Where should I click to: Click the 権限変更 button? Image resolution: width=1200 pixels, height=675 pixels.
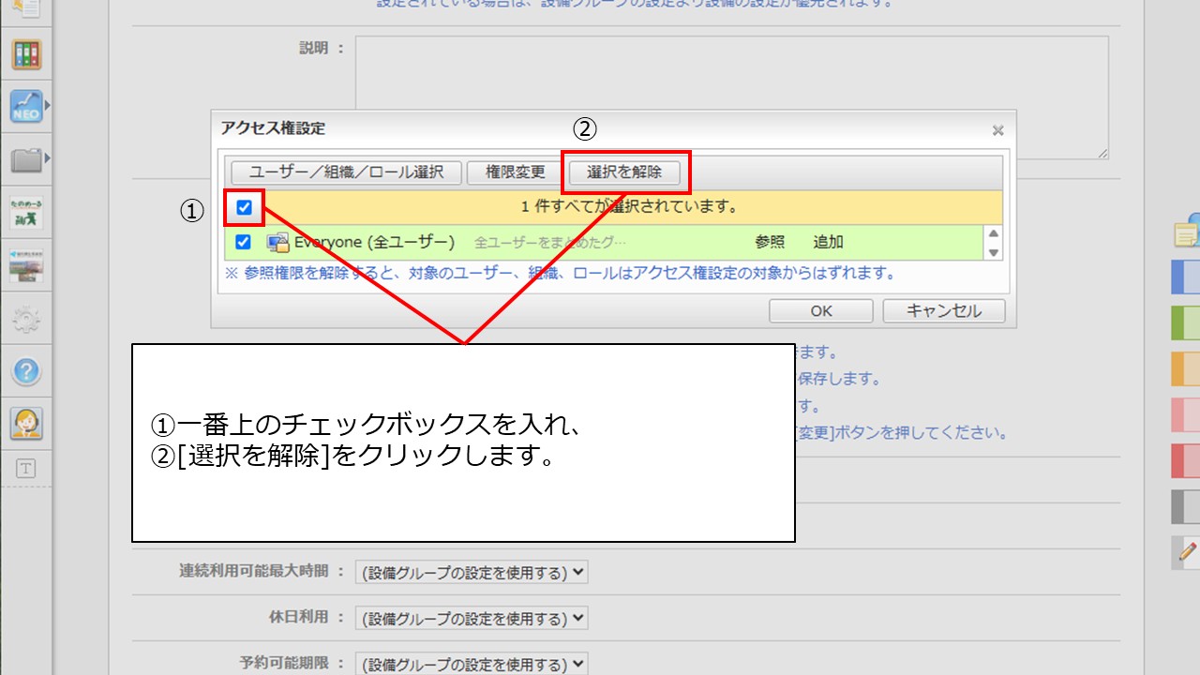[515, 172]
